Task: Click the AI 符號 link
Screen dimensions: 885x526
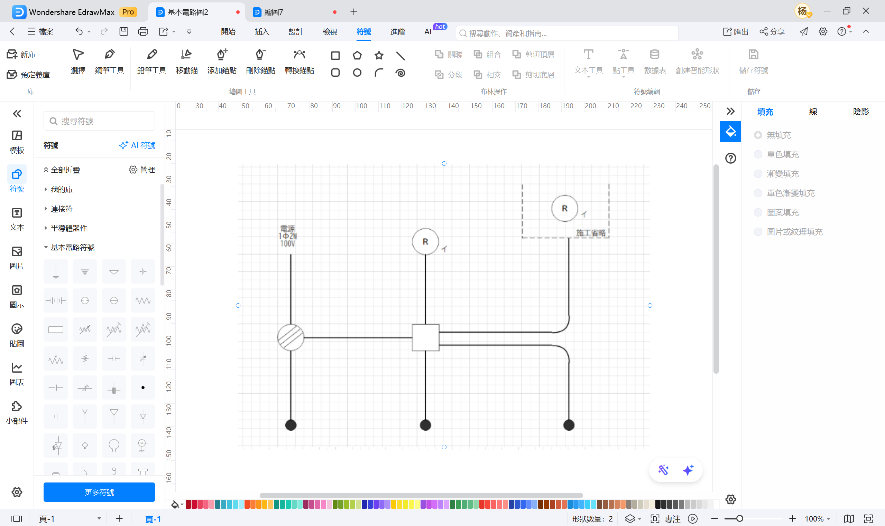Action: pyautogui.click(x=137, y=145)
